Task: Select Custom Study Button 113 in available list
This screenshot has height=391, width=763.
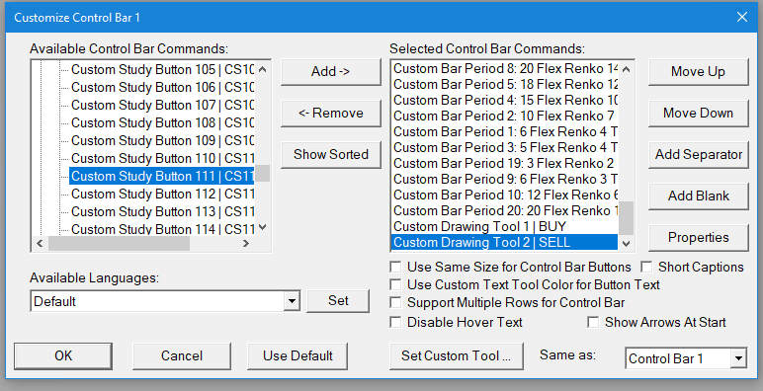Action: (162, 211)
